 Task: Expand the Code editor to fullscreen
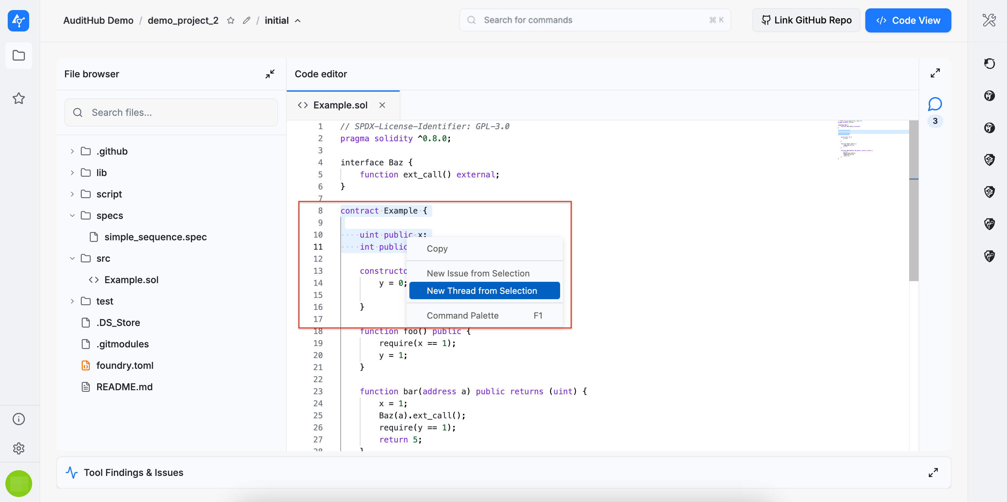[935, 73]
